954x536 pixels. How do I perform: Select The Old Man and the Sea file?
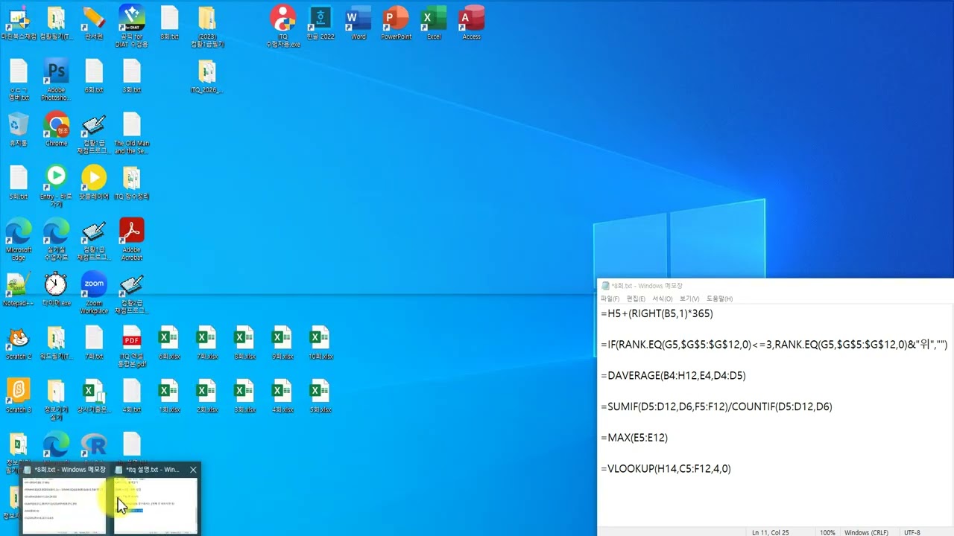pyautogui.click(x=132, y=132)
